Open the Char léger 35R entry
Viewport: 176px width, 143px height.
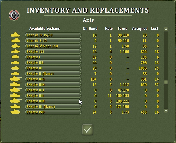pos(53,46)
